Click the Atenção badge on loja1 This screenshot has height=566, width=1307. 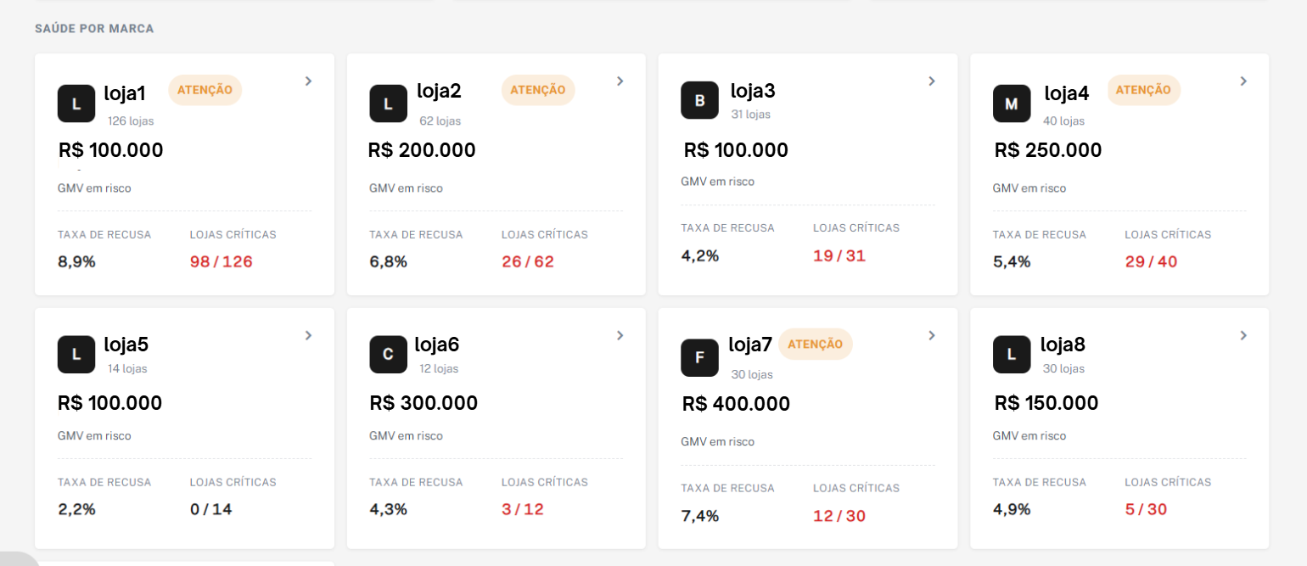coord(205,90)
